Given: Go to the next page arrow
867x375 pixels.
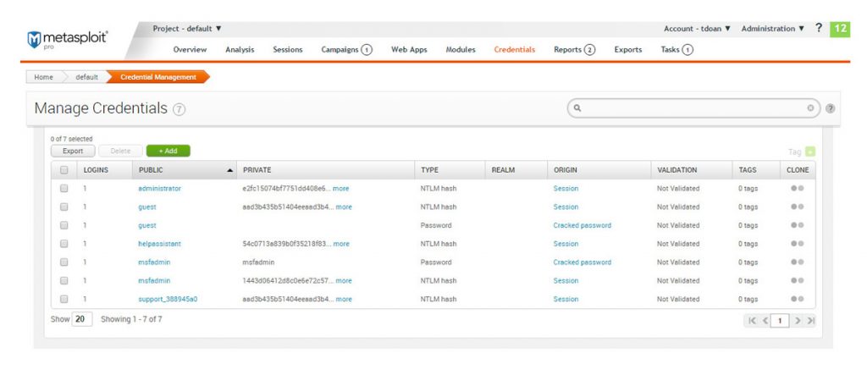Looking at the screenshot, I should (x=798, y=320).
